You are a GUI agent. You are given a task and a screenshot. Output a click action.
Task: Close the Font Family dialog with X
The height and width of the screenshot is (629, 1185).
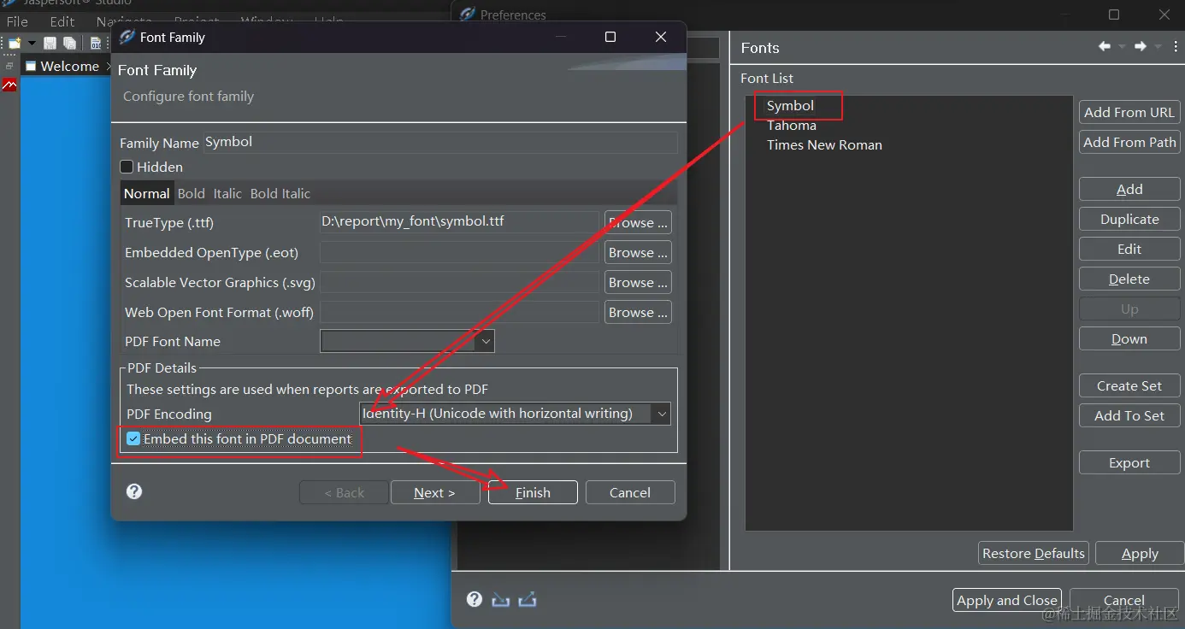click(x=660, y=37)
